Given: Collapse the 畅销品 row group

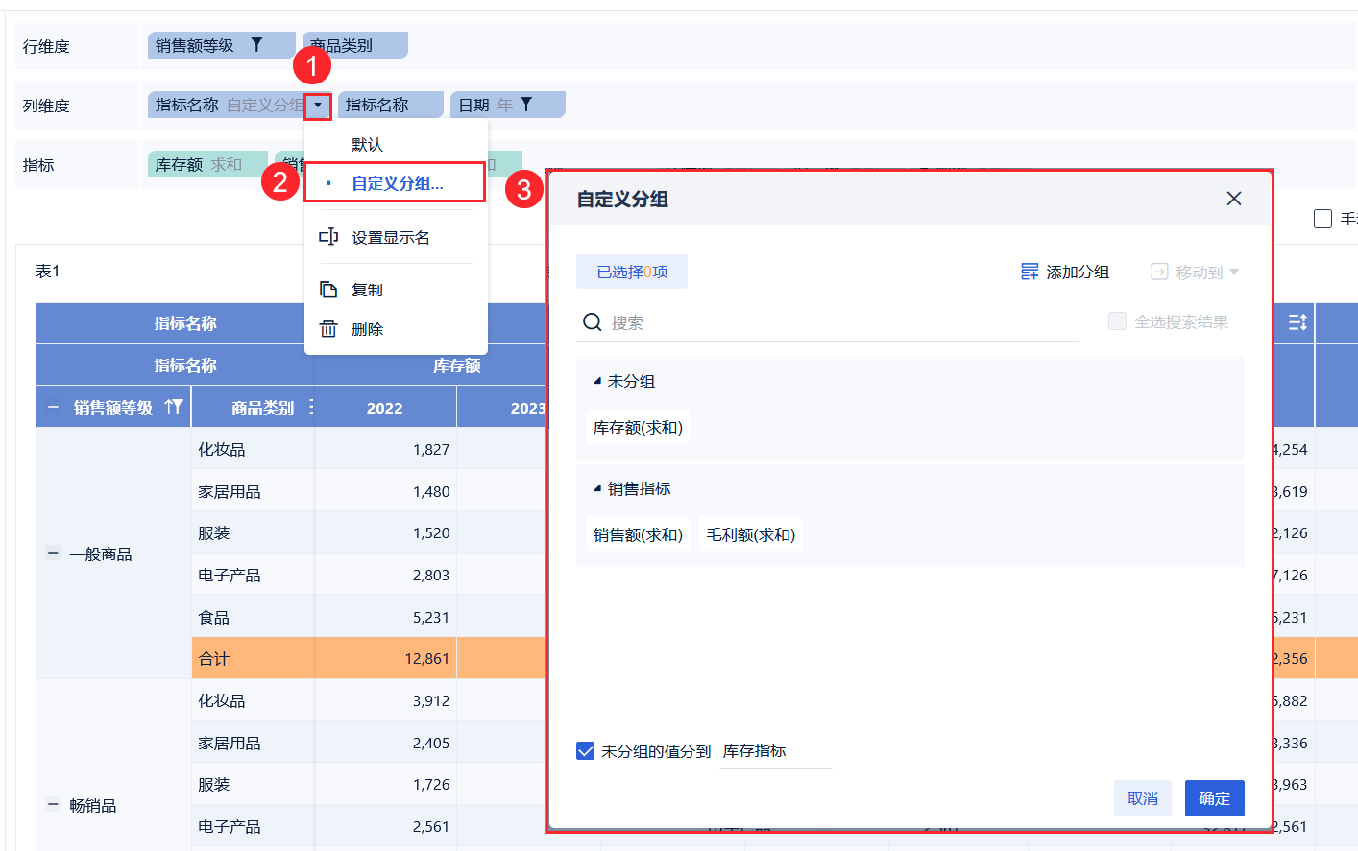Looking at the screenshot, I should [54, 805].
